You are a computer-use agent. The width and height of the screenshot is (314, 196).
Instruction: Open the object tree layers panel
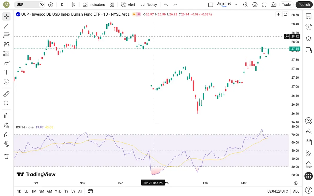tap(309, 38)
